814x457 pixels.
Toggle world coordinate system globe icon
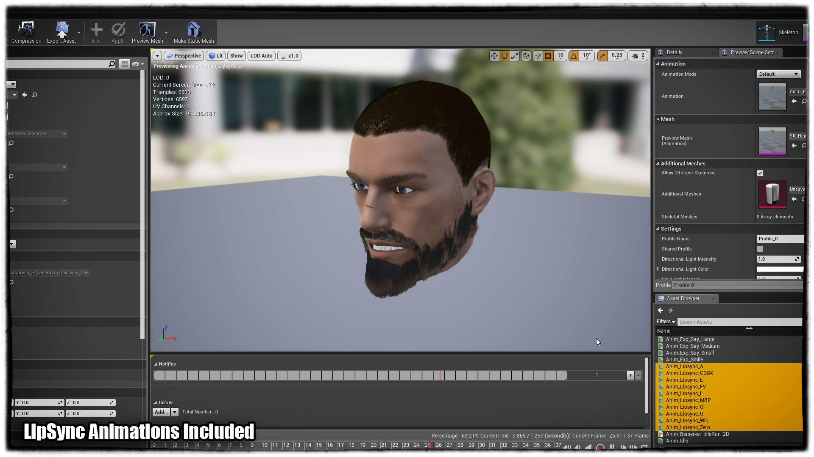click(526, 56)
